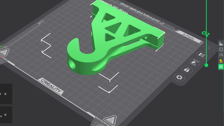Click the layers bar icon at sidebar top
The height and width of the screenshot is (126, 224).
pyautogui.click(x=221, y=43)
